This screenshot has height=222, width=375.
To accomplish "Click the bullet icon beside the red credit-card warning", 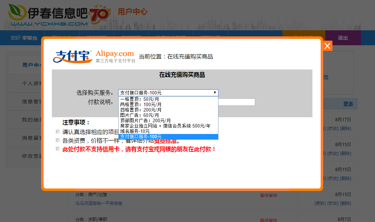I will [x=58, y=149].
